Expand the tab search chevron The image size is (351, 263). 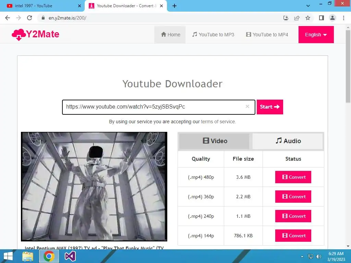coord(308,6)
